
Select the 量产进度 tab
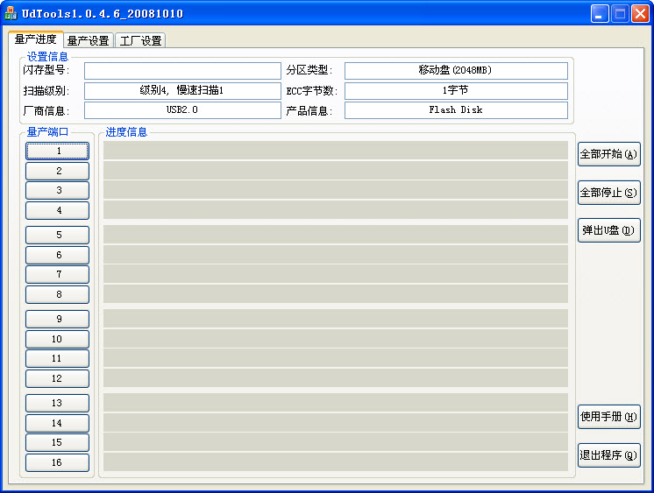tap(36, 39)
